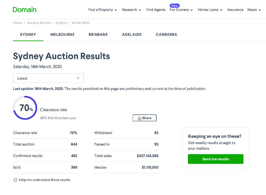Viewport: 266px width, 195px height.
Task: Go to the Insurance page
Action: [x=235, y=10]
